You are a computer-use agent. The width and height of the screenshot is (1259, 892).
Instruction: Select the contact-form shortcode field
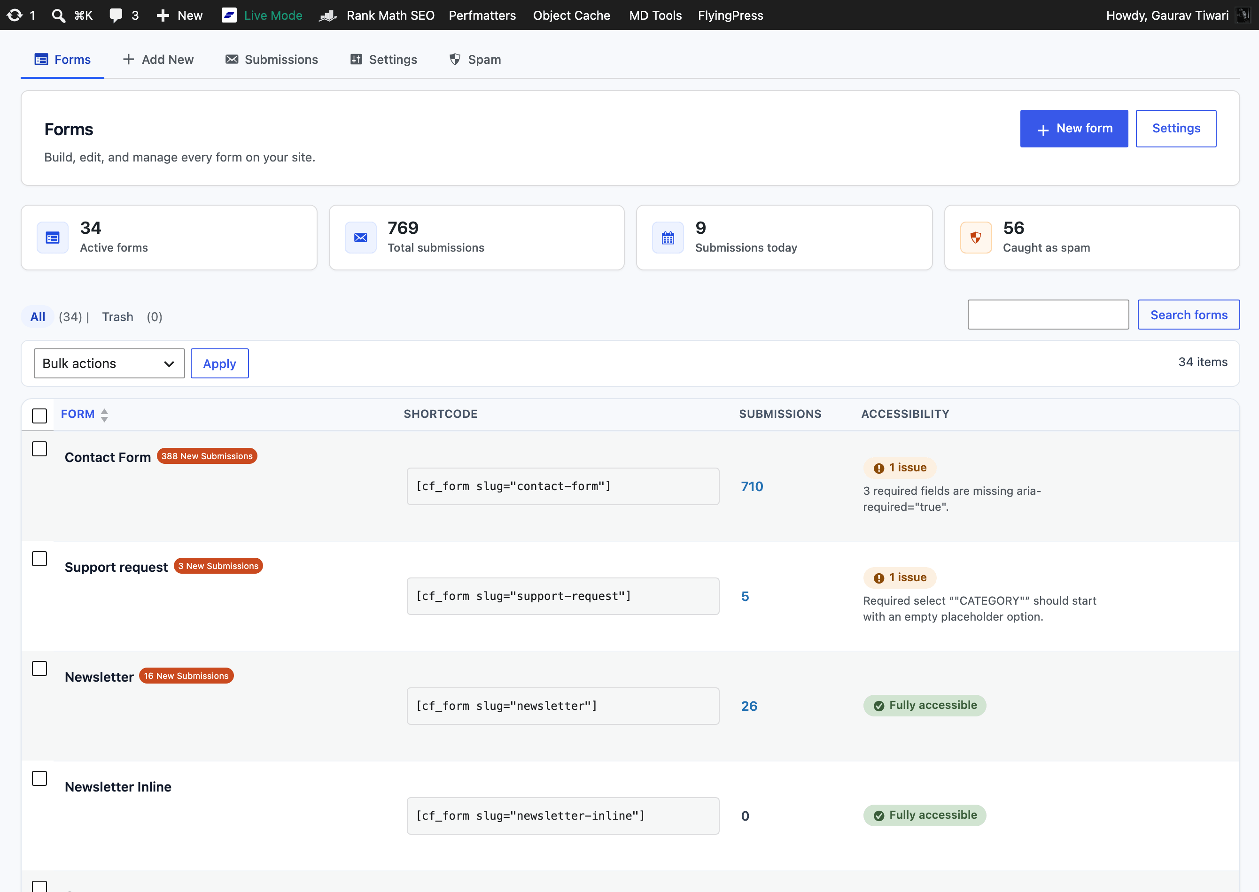pos(563,486)
